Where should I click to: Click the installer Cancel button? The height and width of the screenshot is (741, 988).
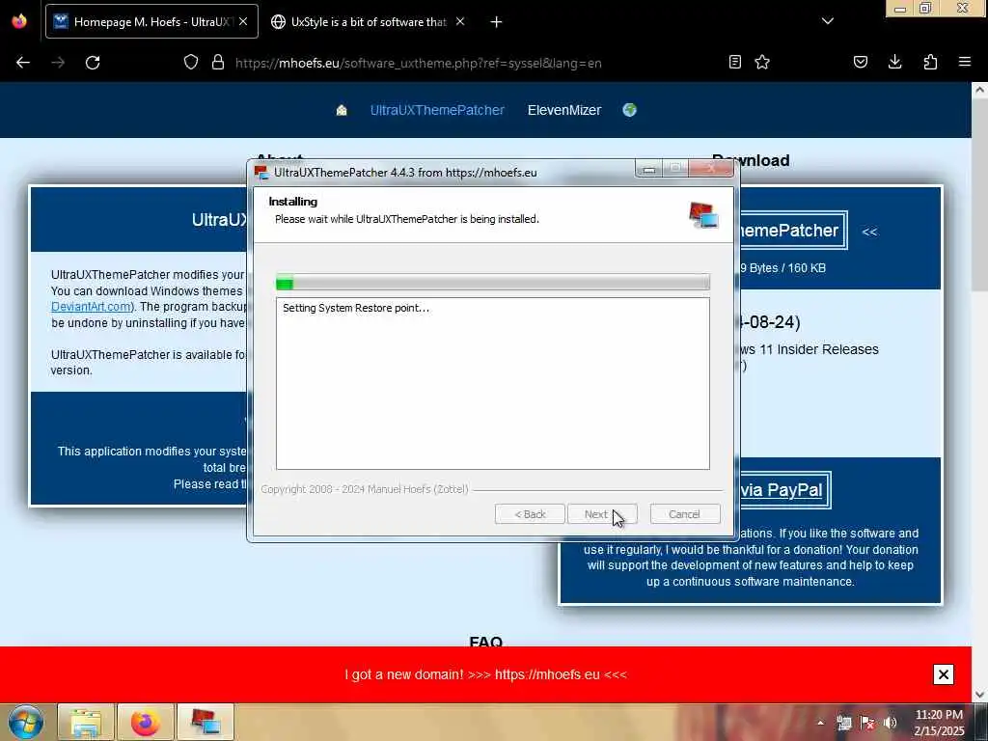pos(685,514)
